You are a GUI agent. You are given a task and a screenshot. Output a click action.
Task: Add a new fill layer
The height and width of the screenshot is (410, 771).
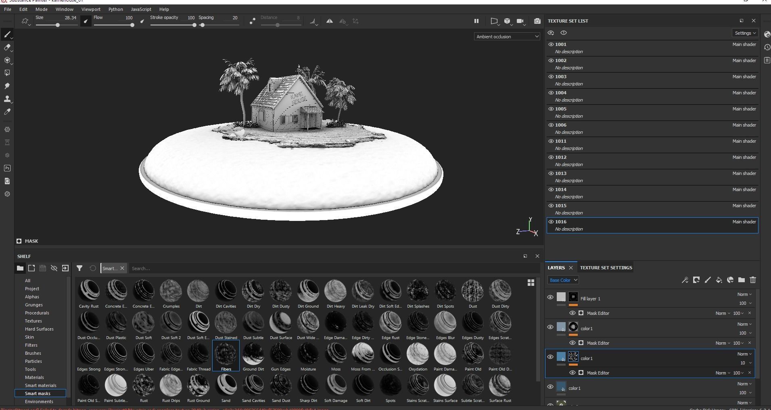click(x=719, y=280)
